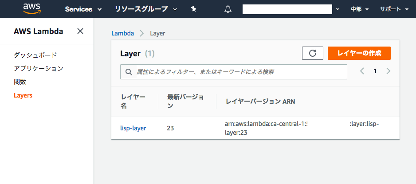Click the pin shortcuts icon
The width and height of the screenshot is (416, 184).
(194, 9)
